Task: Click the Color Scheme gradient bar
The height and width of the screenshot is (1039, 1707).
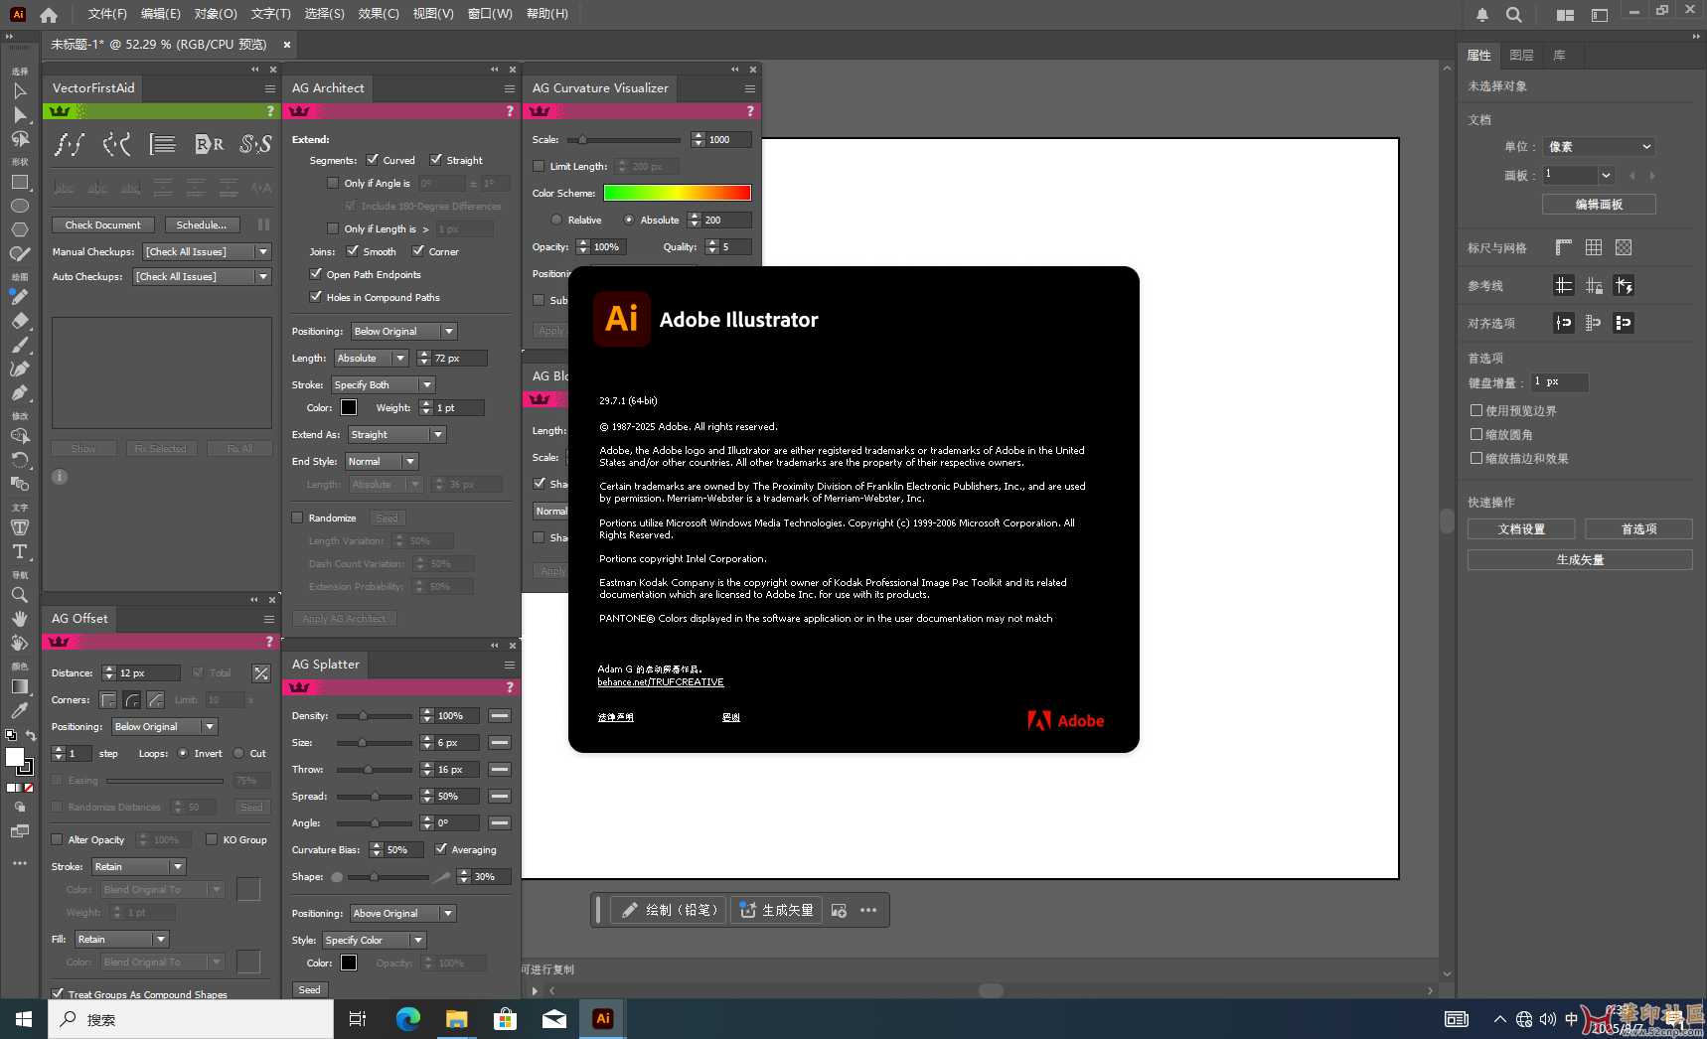Action: [677, 193]
